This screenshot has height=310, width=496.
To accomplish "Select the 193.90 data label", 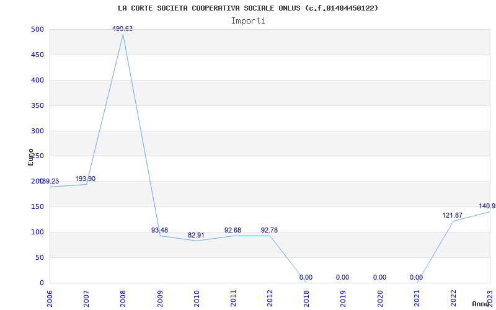I will tap(86, 179).
